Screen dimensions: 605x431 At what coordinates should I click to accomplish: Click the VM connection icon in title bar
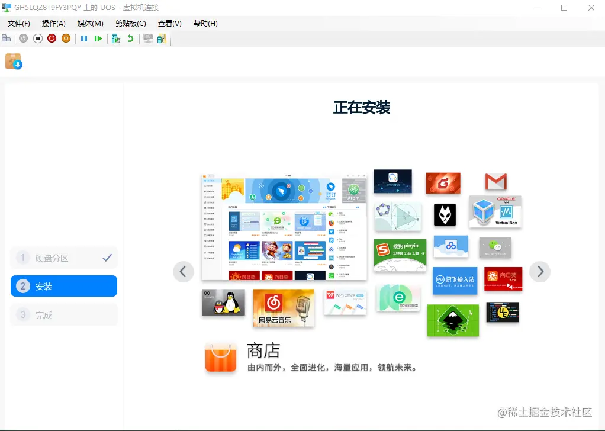7,7
